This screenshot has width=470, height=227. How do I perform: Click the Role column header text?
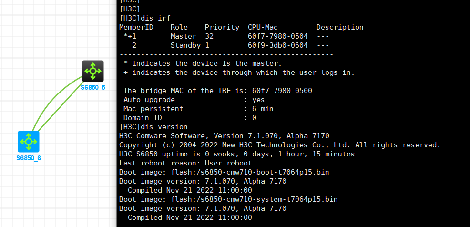point(179,27)
